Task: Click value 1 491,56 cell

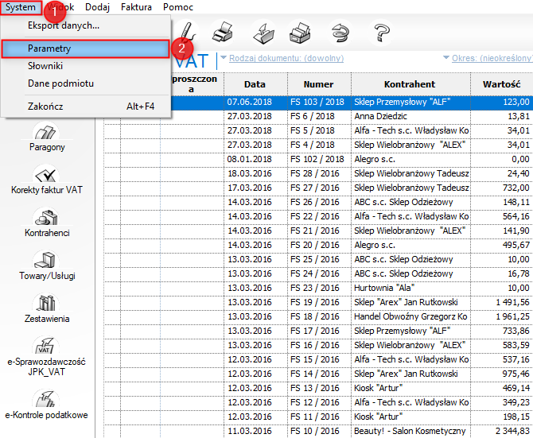Action: click(502, 302)
